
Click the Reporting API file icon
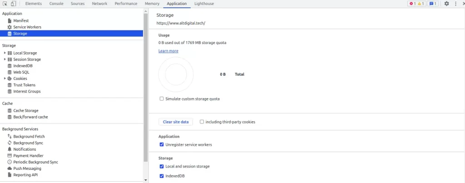point(10,175)
